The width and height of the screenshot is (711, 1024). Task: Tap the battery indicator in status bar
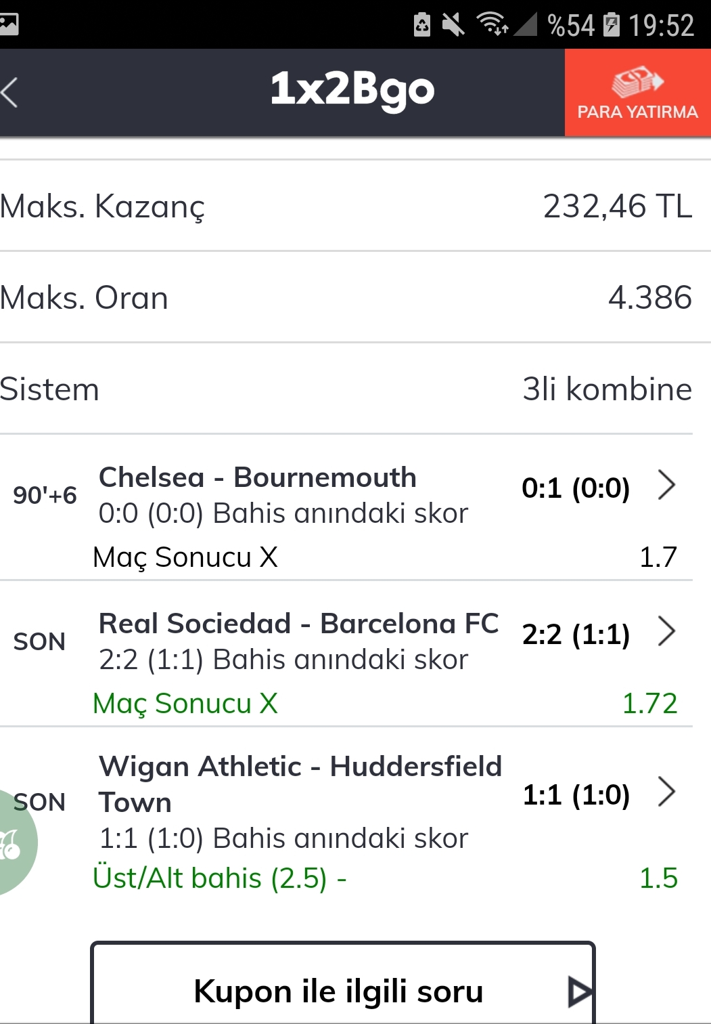click(x=612, y=25)
